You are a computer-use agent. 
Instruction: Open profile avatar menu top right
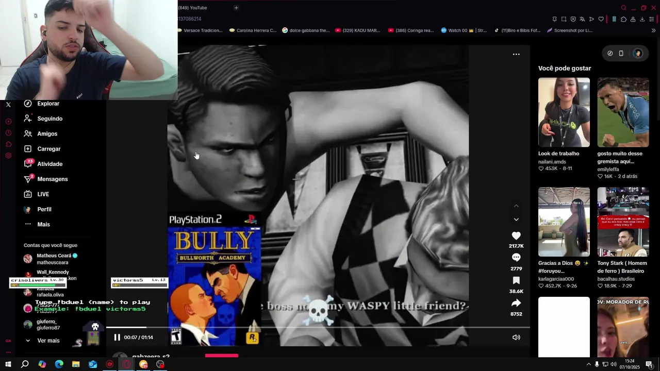tap(638, 53)
